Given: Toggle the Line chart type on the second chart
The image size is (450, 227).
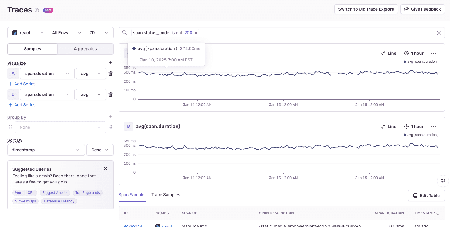Looking at the screenshot, I should point(389,126).
